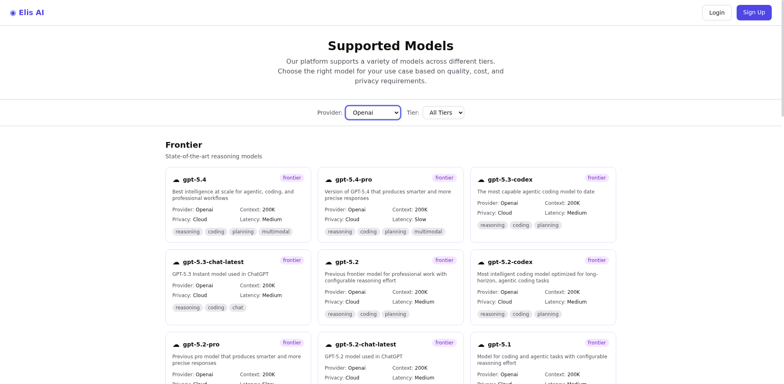Toggle the reasoning tag on gpt-5.2-codex
Viewport: 784px width, 384px height.
pos(492,314)
